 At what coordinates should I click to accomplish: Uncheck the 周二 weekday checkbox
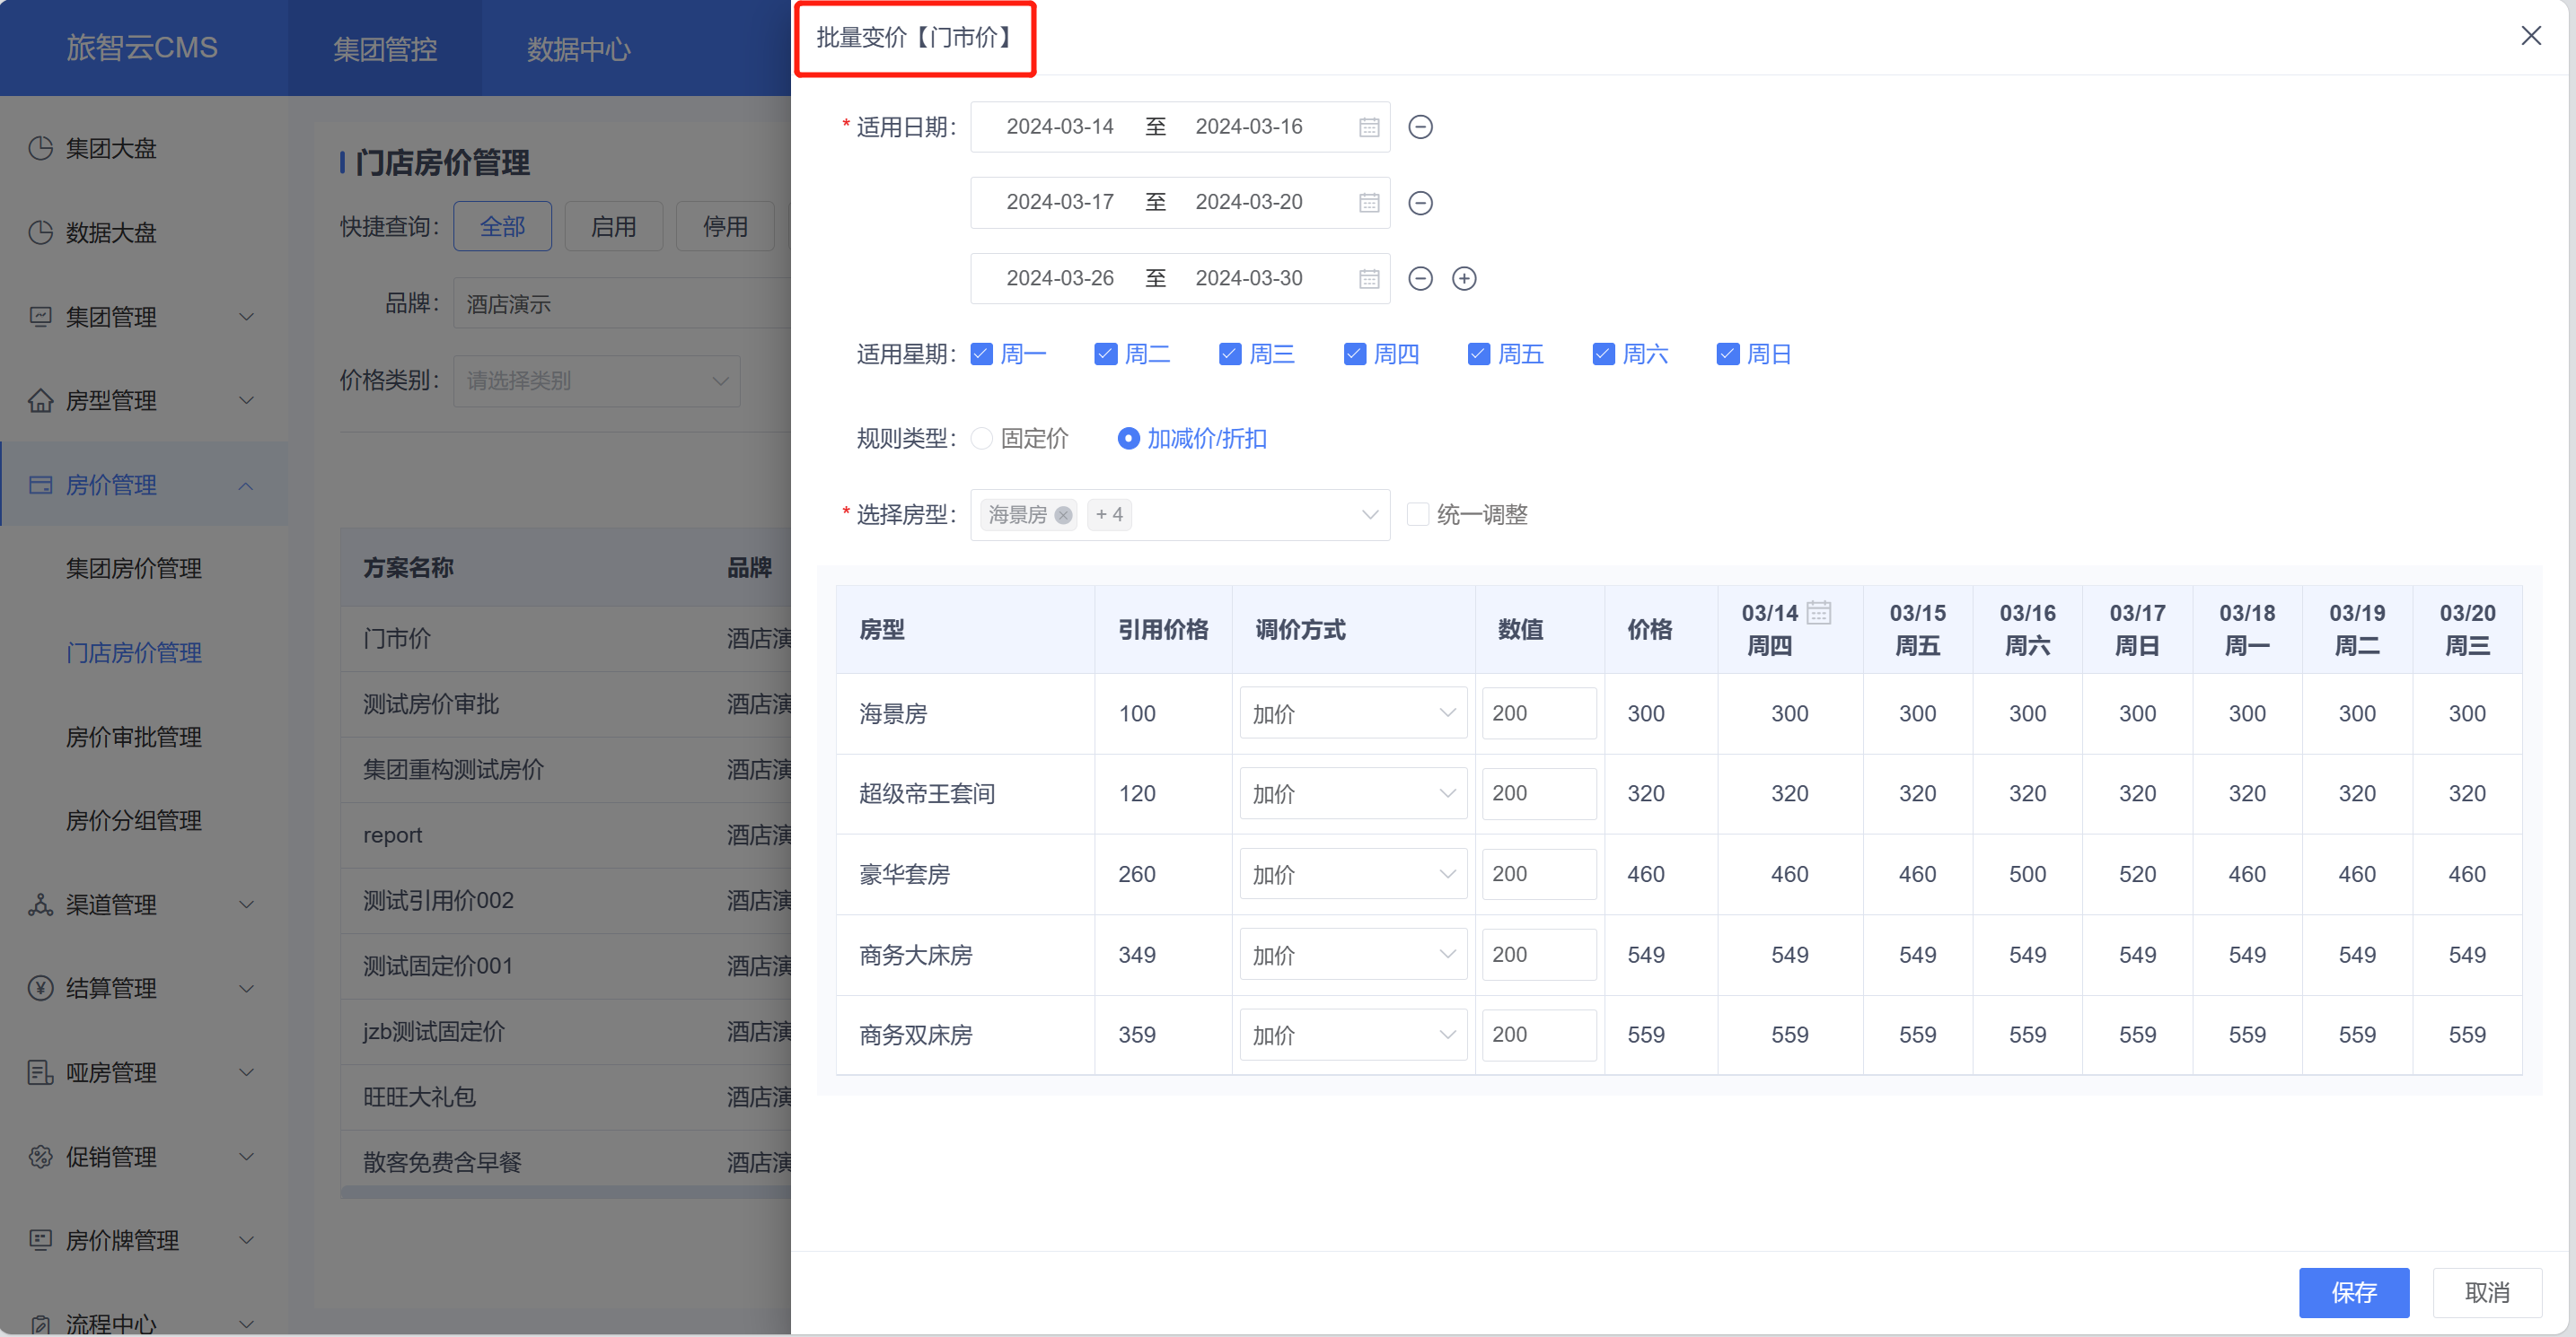point(1105,354)
